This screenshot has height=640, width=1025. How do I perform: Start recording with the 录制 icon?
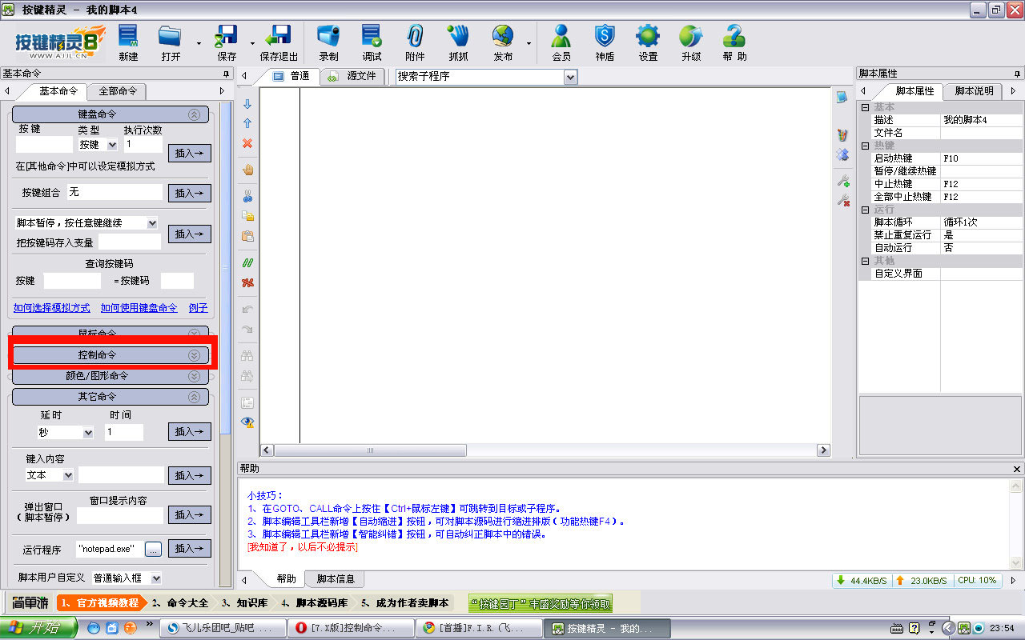click(328, 42)
